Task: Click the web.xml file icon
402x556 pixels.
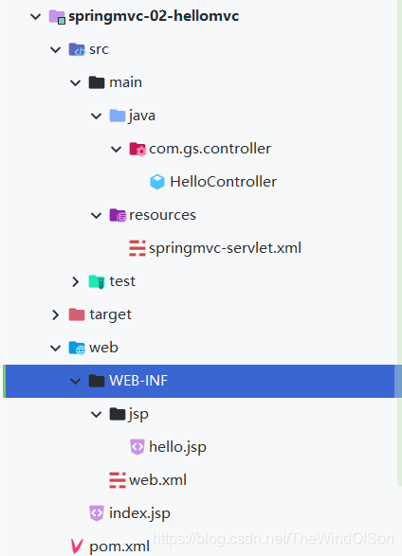Action: click(x=118, y=480)
